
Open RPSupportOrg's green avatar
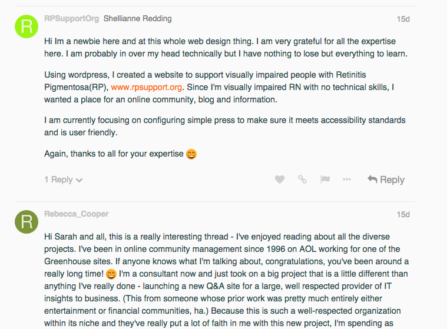tap(27, 26)
